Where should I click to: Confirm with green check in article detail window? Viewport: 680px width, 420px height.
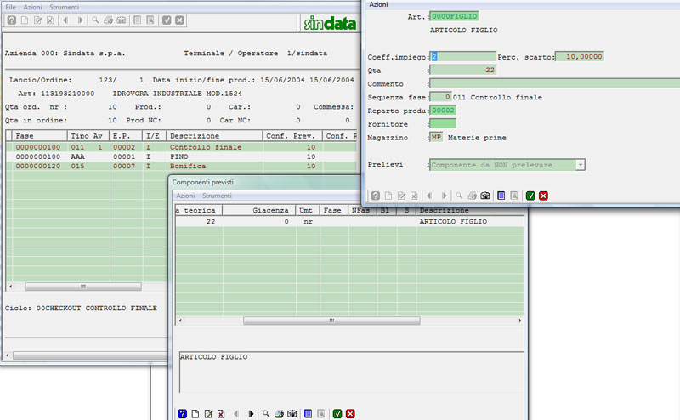click(x=530, y=196)
